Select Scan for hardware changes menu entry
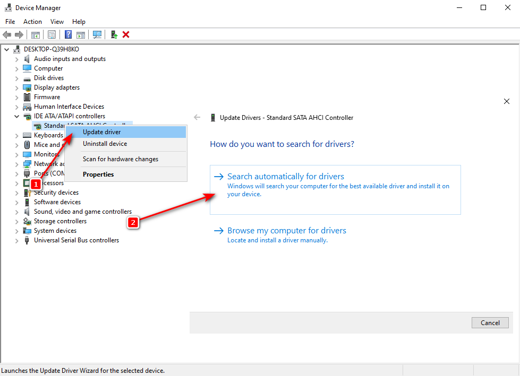520x376 pixels. pyautogui.click(x=126, y=159)
